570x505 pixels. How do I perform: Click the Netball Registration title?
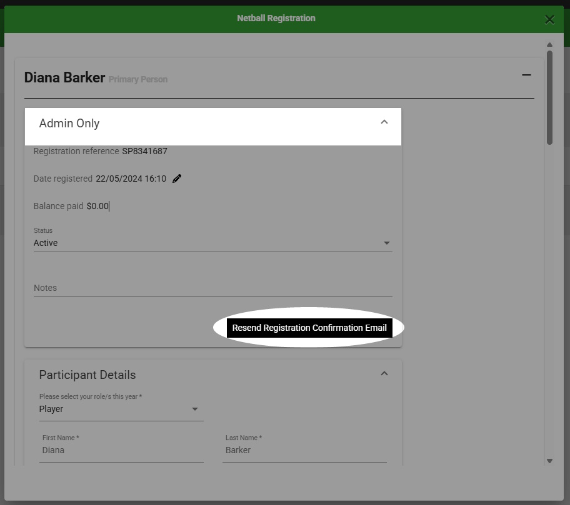276,18
